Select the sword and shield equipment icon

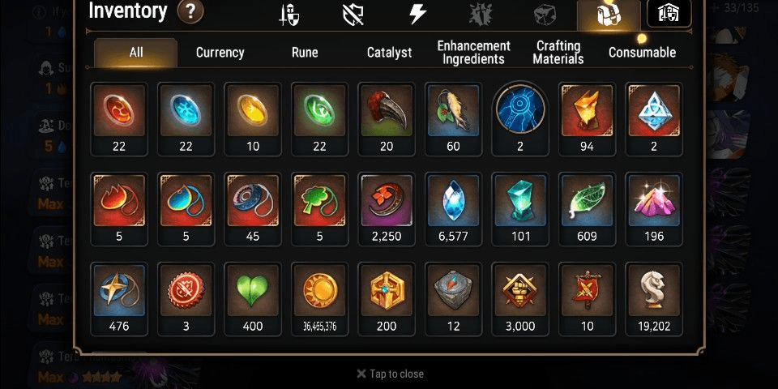click(x=289, y=15)
